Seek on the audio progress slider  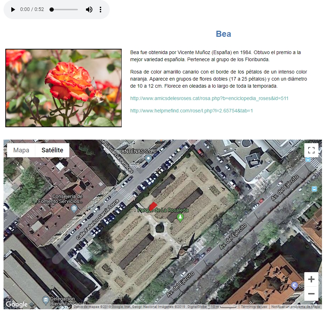[64, 10]
